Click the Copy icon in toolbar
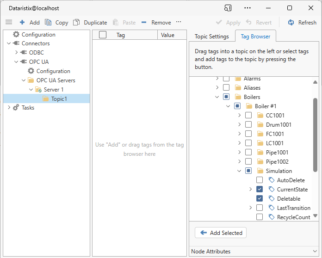The width and height of the screenshot is (322, 258). pyautogui.click(x=48, y=22)
